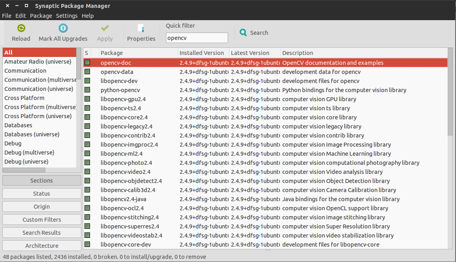Click into the Quick filter text field
Image resolution: width=456 pixels, height=262 pixels.
point(197,38)
